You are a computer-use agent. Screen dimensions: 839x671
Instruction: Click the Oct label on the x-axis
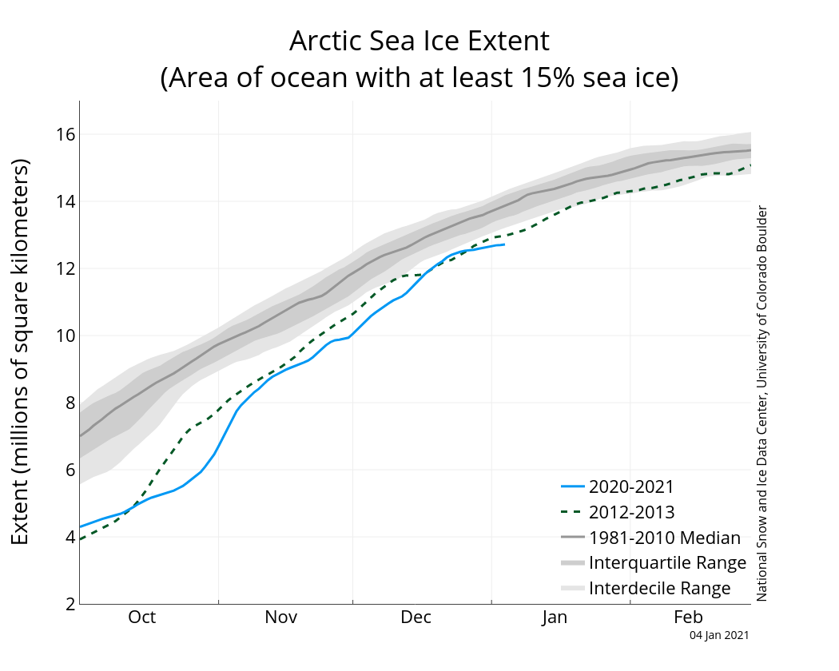(141, 617)
